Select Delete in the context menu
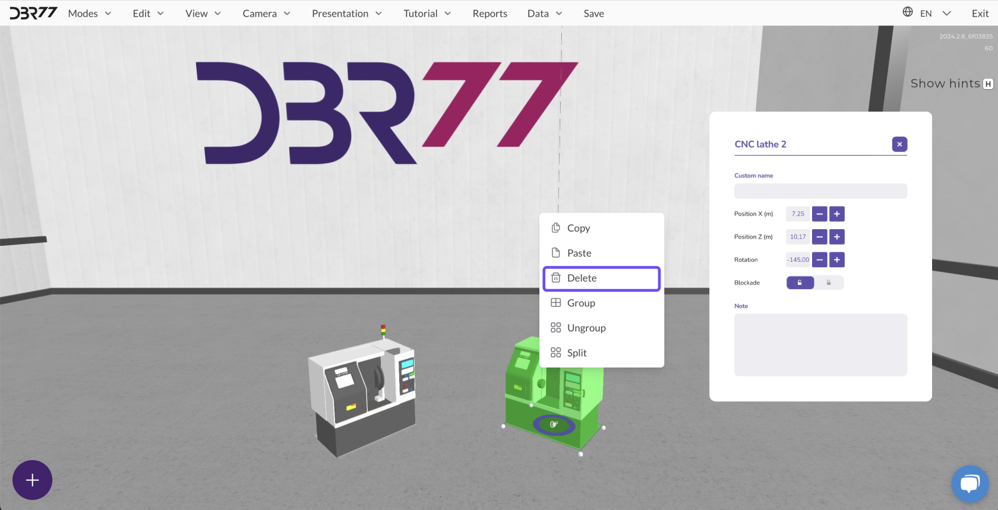Screen dimensions: 998x510 click(601, 278)
